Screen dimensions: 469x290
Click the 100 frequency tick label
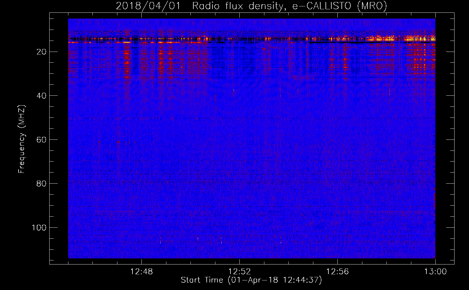tap(39, 228)
